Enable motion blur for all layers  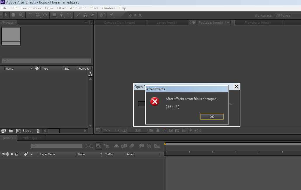[x=132, y=146]
